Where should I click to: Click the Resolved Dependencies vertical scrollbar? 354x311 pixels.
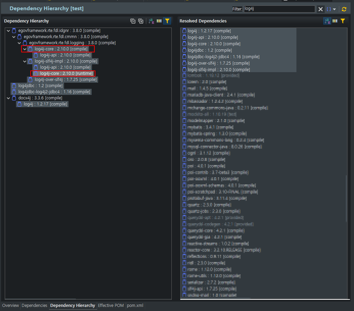[347, 198]
